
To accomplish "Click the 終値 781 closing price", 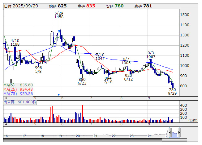I will tap(143, 6).
